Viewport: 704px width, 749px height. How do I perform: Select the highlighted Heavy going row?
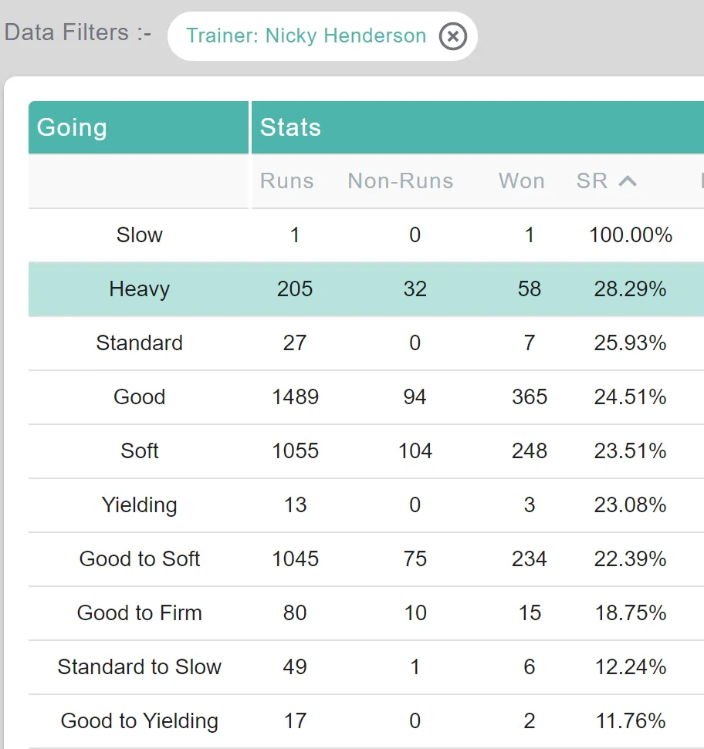point(366,289)
